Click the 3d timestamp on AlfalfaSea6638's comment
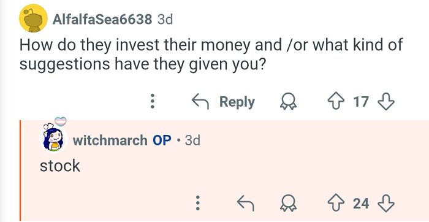429x222 pixels. [165, 19]
